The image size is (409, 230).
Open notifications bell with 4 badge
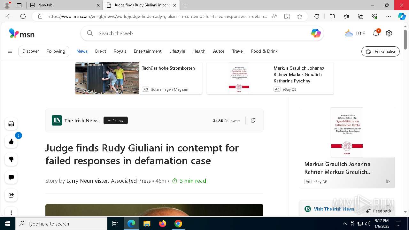376,33
